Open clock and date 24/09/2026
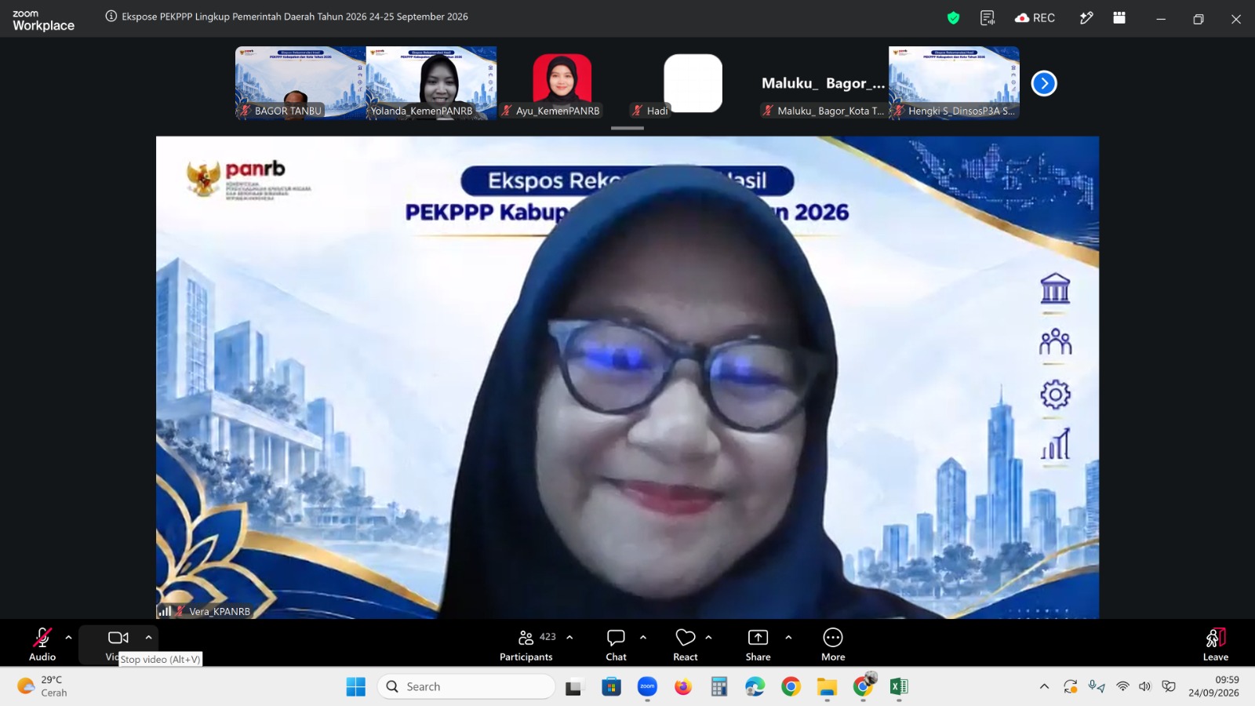This screenshot has height=706, width=1255. pos(1213,686)
